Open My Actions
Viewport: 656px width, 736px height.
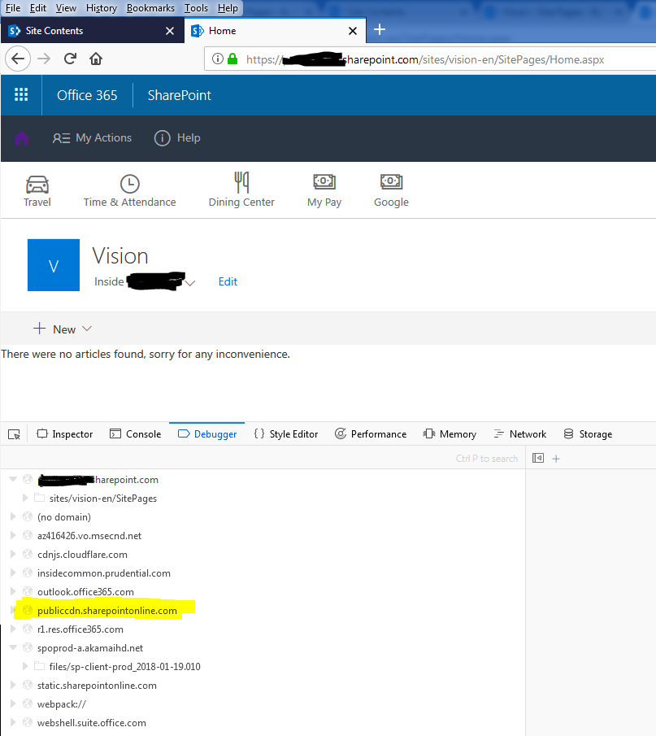pos(92,137)
